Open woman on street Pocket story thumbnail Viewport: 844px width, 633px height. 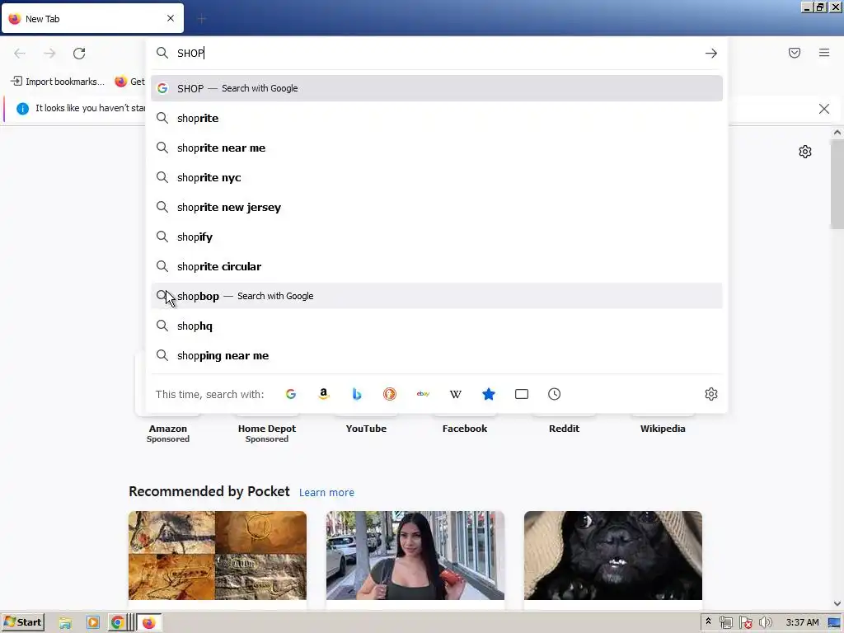[x=415, y=556]
